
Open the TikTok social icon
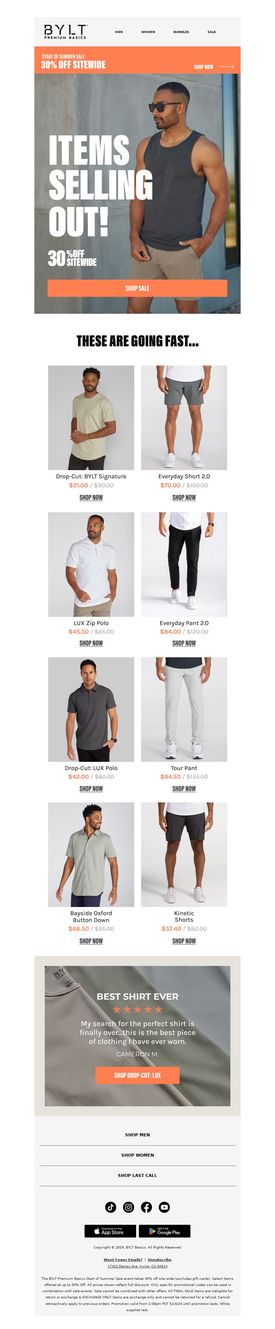click(110, 1207)
